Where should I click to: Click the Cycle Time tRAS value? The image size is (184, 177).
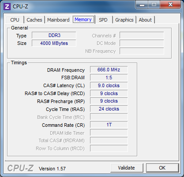(109, 109)
